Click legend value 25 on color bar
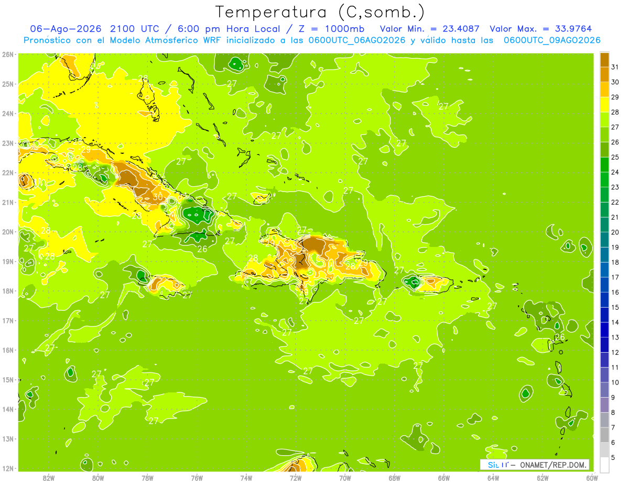Viewport: 629px width, 485px height. [x=615, y=157]
